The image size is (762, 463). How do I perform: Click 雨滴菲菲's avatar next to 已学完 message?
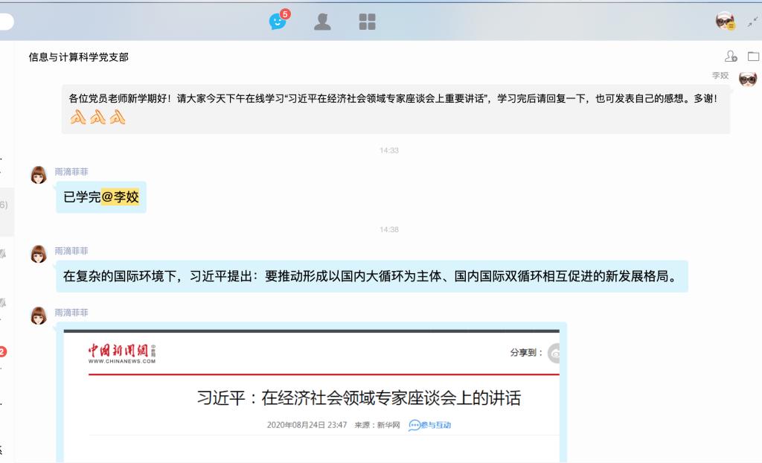[39, 176]
